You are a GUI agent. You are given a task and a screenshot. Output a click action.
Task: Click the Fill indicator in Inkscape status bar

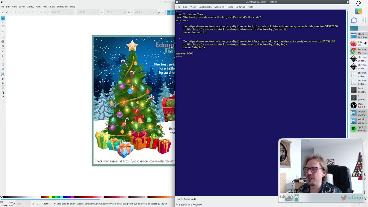pos(6,202)
